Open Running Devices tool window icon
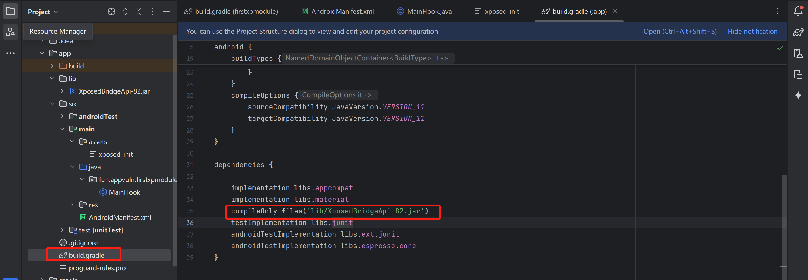 click(798, 74)
